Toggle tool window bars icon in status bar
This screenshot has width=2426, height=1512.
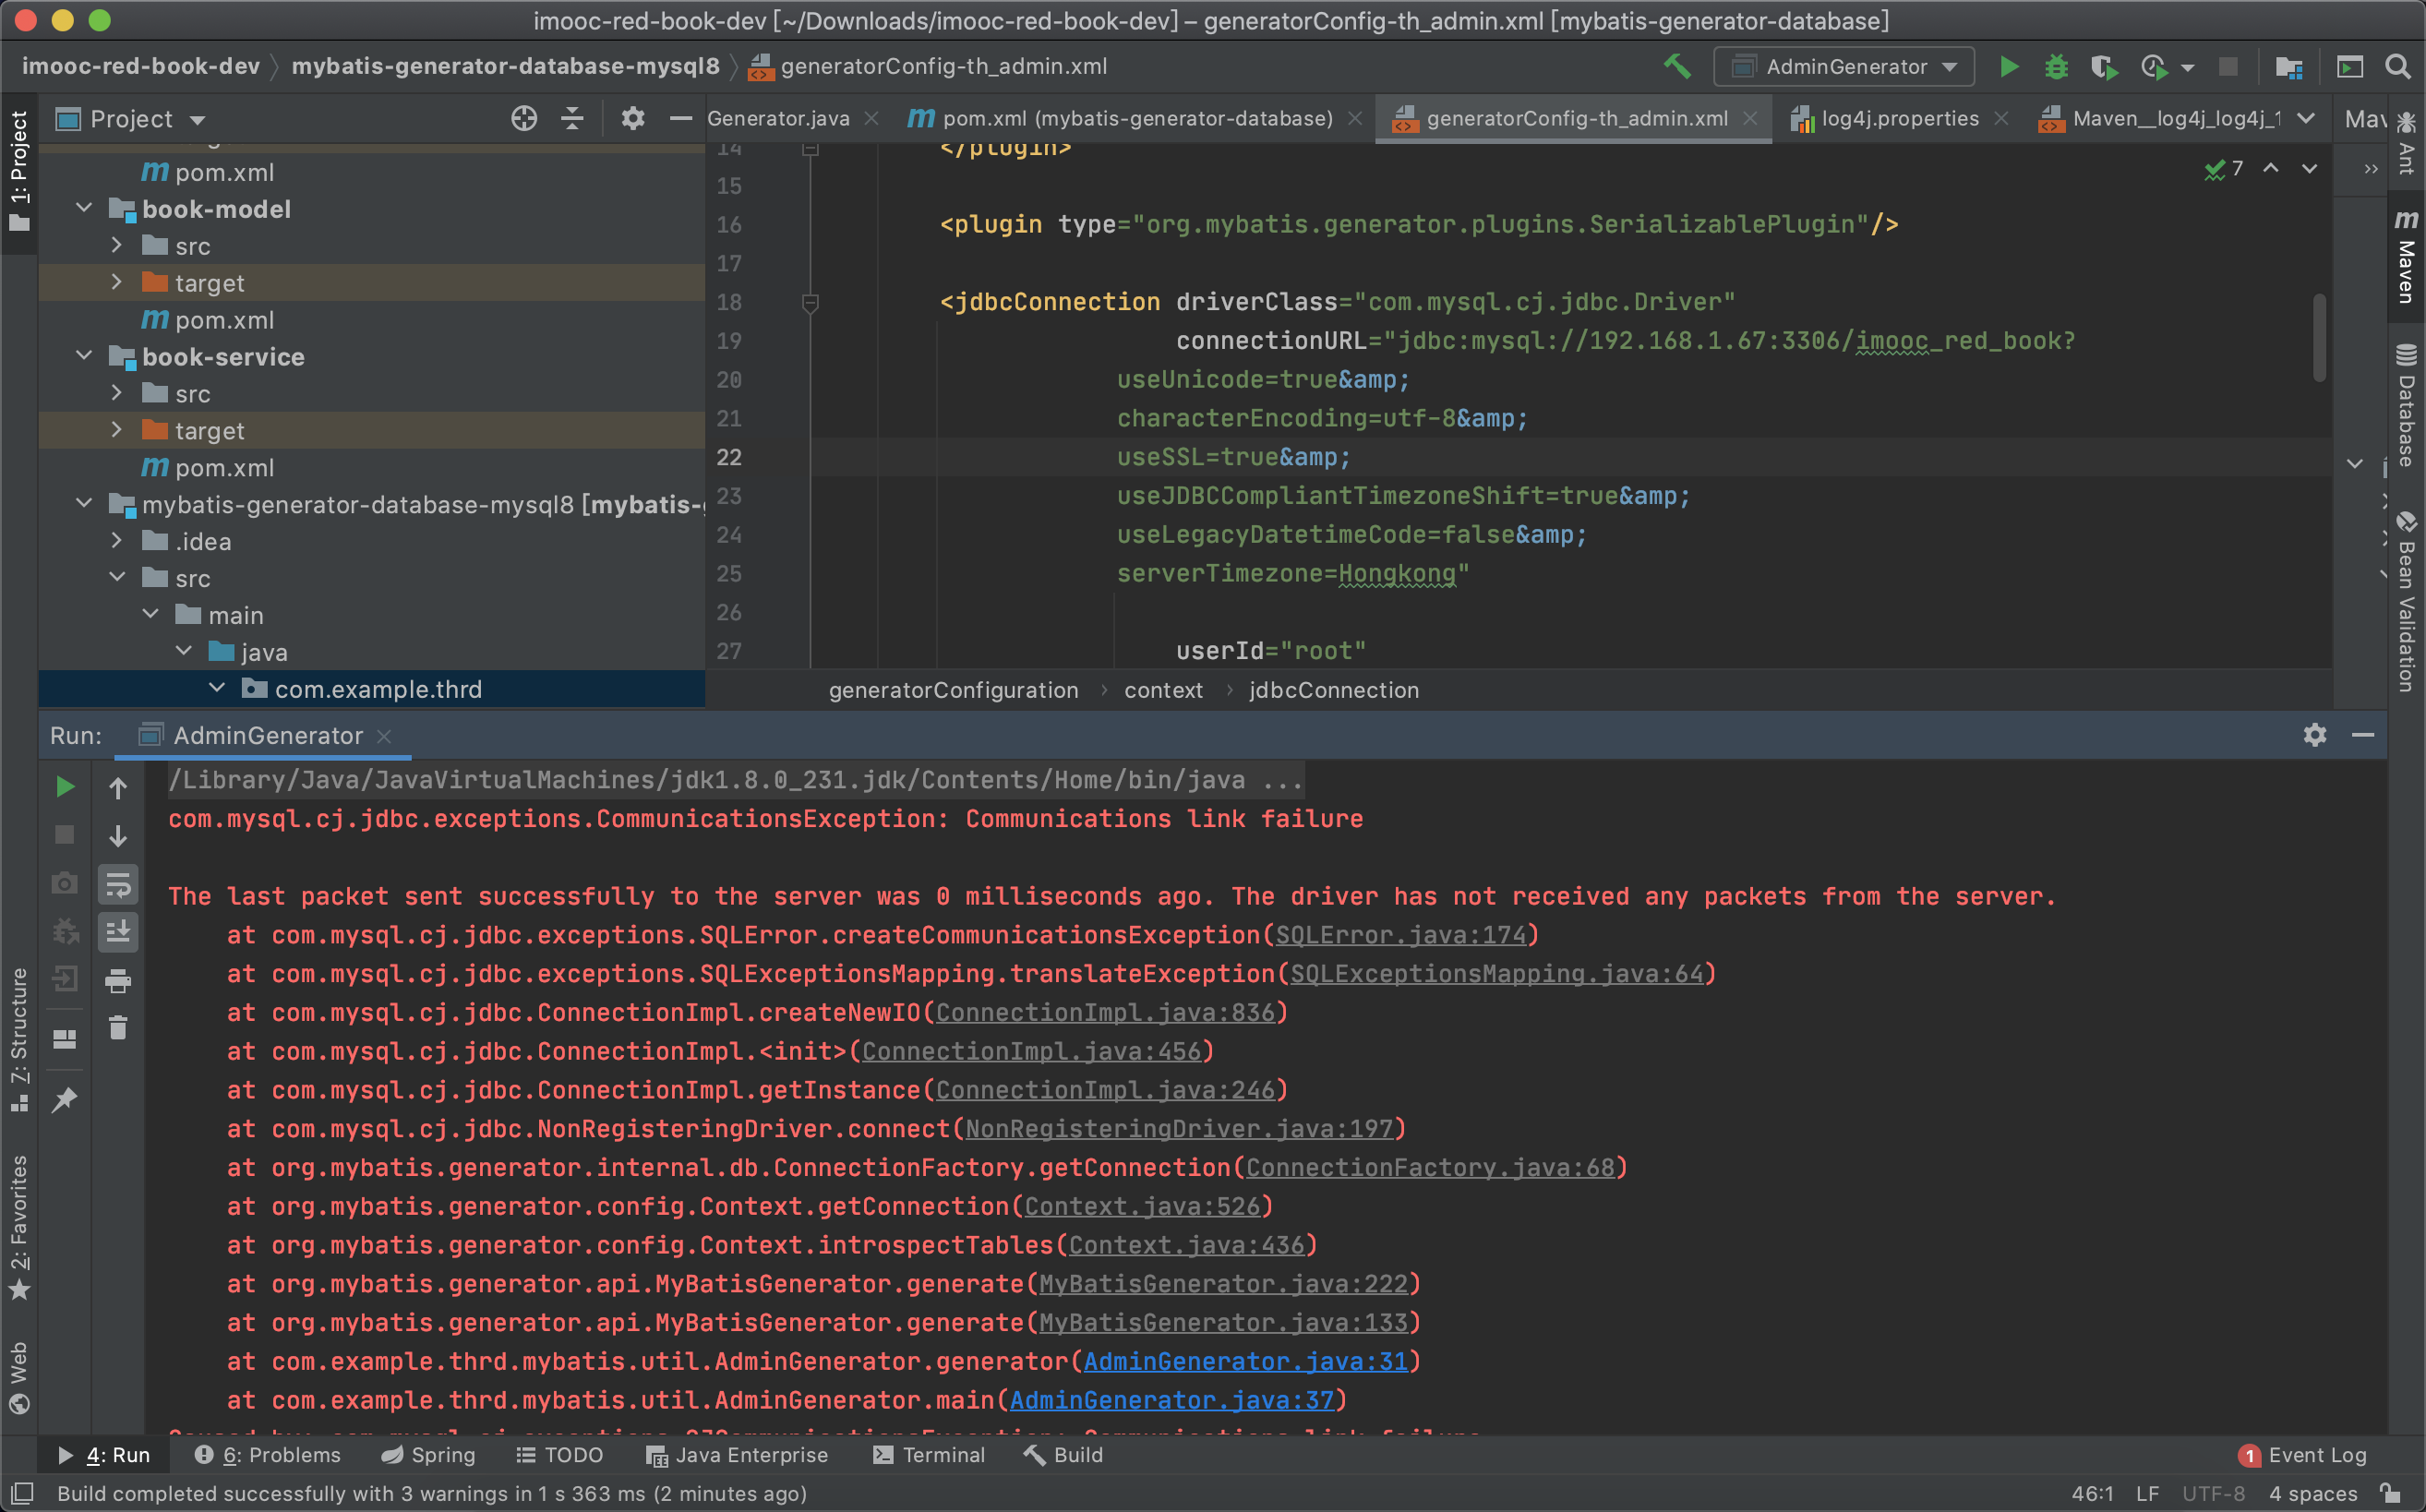click(21, 1493)
